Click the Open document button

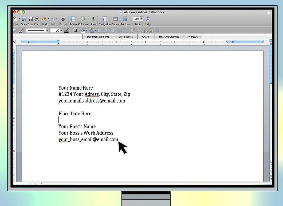(24, 19)
